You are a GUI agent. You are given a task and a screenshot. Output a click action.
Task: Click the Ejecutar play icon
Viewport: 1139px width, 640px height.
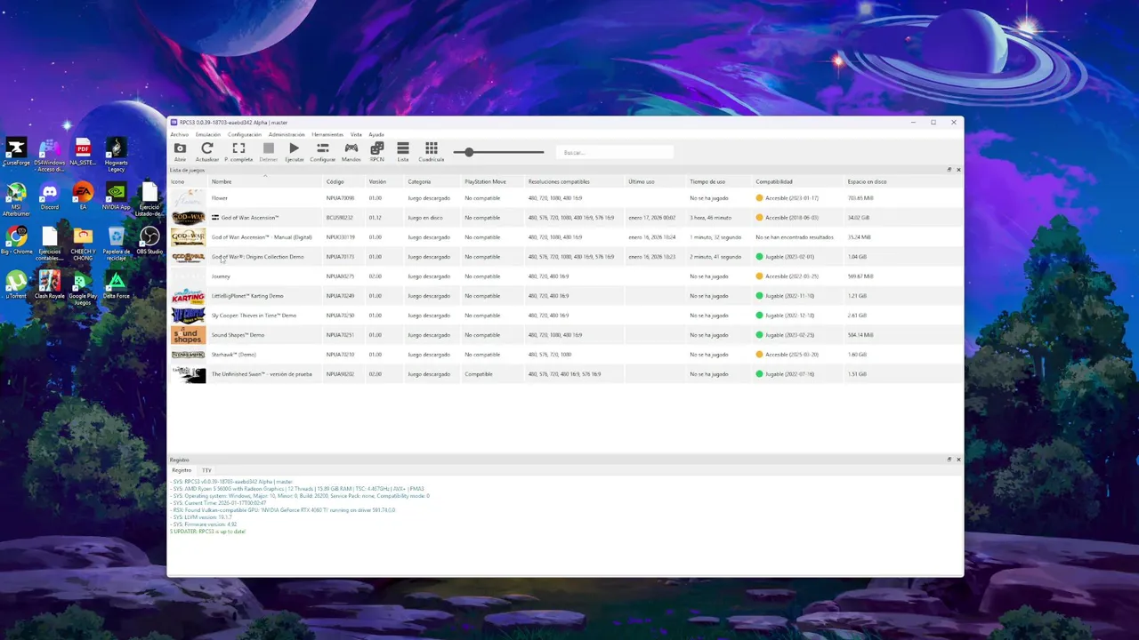[295, 148]
